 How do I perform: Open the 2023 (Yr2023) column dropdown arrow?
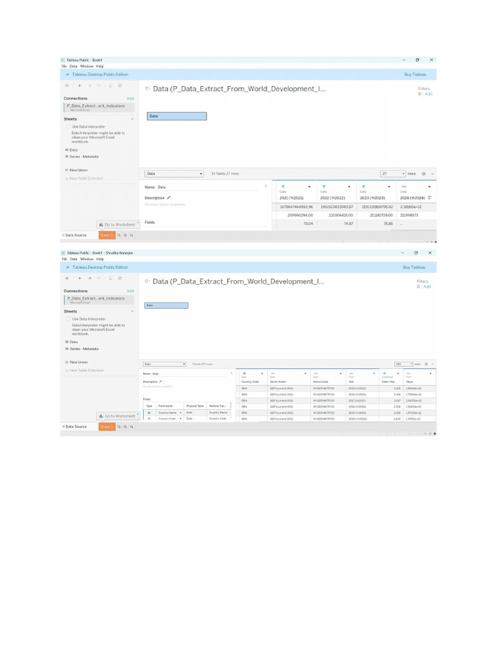389,186
